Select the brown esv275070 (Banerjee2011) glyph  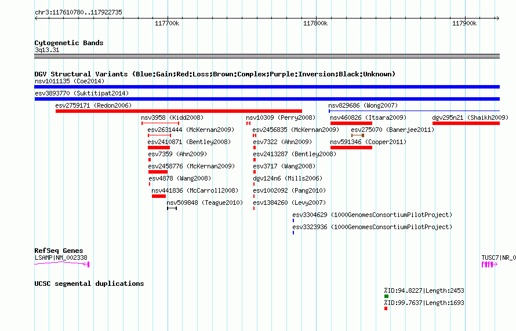click(x=357, y=135)
